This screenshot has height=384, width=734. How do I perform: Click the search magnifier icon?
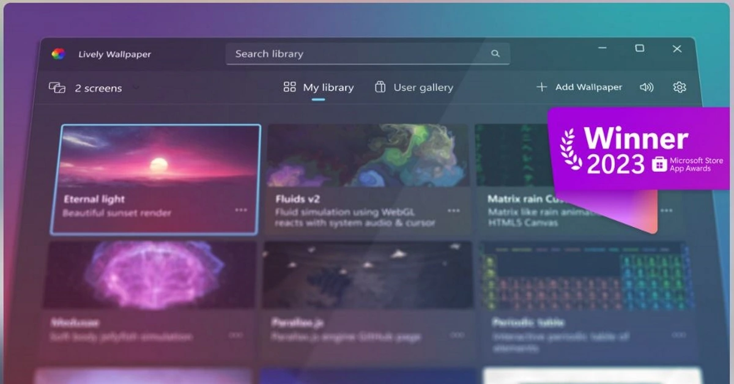[495, 54]
